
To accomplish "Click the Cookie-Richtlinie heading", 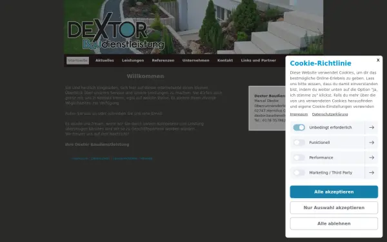I will (x=321, y=63).
